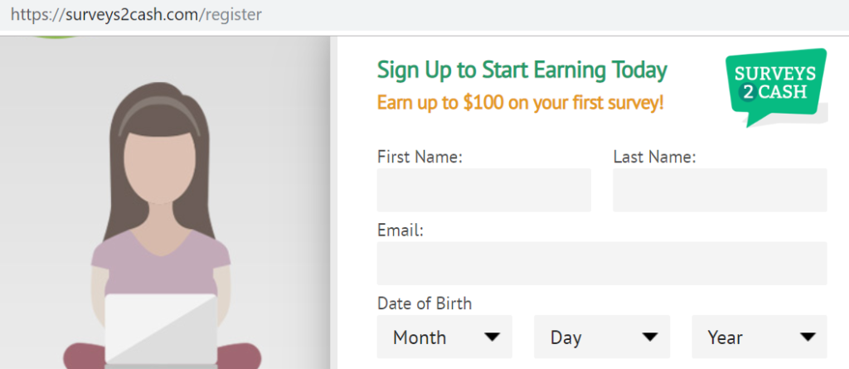The width and height of the screenshot is (849, 369).
Task: Choose the Year combo box
Action: click(x=759, y=337)
